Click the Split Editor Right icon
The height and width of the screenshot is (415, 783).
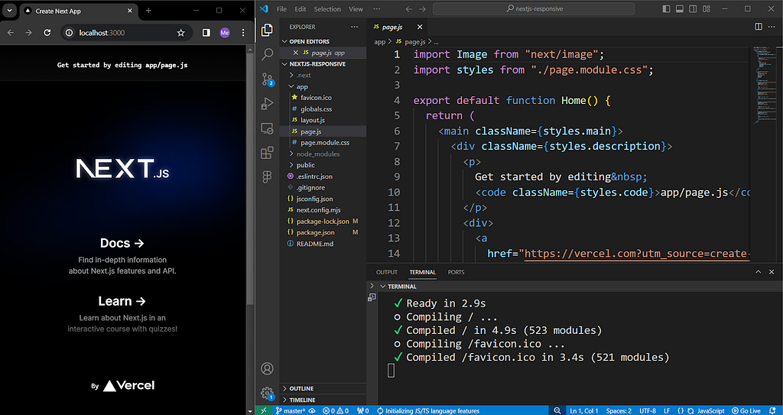coord(758,27)
